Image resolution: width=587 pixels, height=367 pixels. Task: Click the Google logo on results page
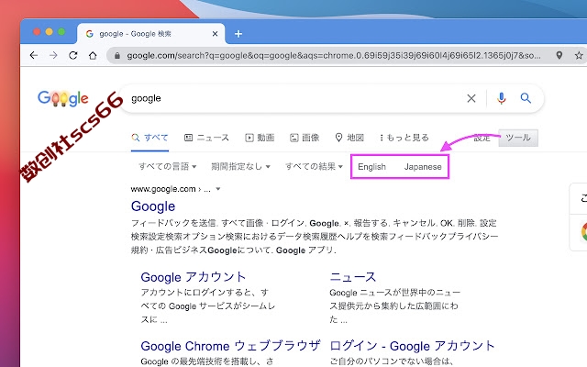point(63,98)
